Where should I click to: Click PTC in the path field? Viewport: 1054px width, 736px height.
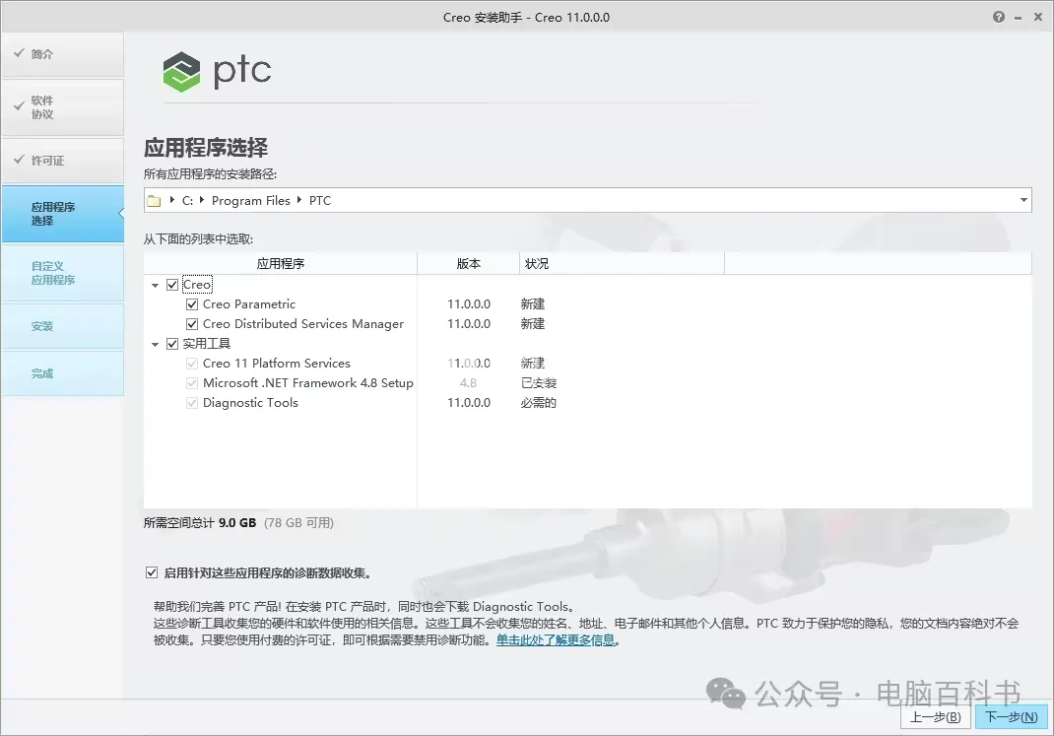click(320, 200)
